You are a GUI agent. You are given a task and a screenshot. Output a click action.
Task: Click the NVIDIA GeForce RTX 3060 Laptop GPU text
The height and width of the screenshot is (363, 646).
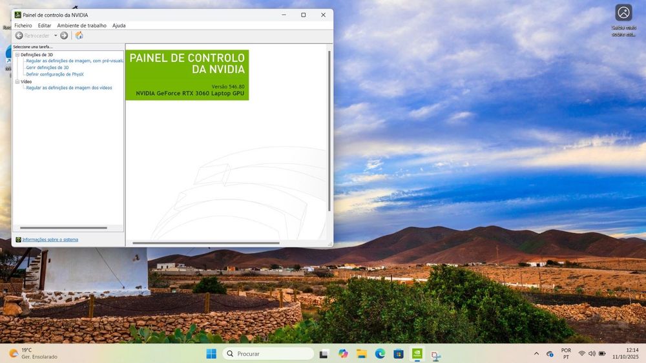[x=190, y=94]
